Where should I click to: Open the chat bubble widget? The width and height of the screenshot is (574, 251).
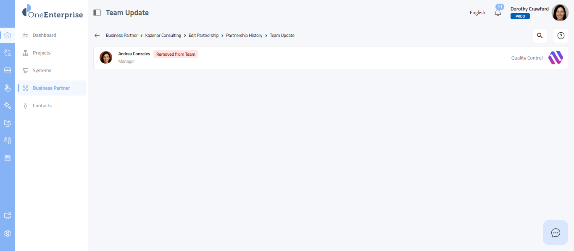coord(556,233)
